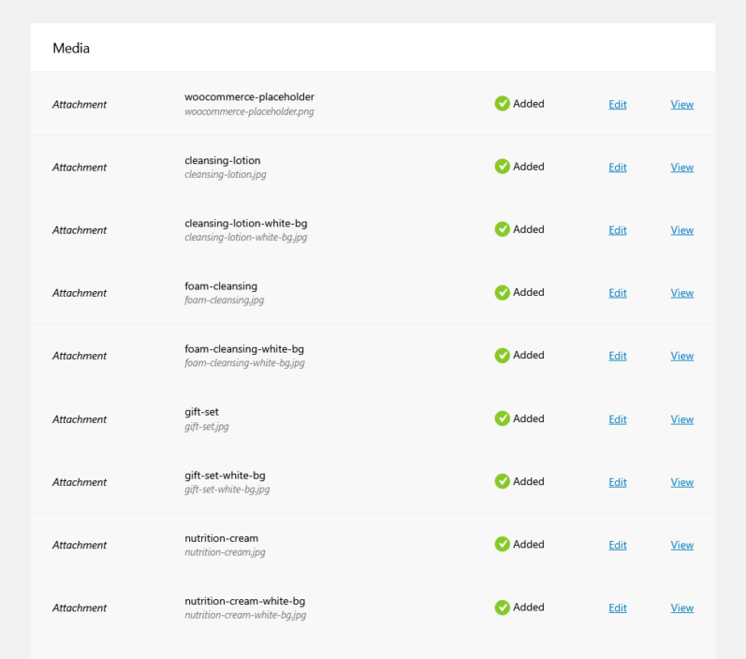
Task: Click the Media section heading
Action: coord(71,48)
